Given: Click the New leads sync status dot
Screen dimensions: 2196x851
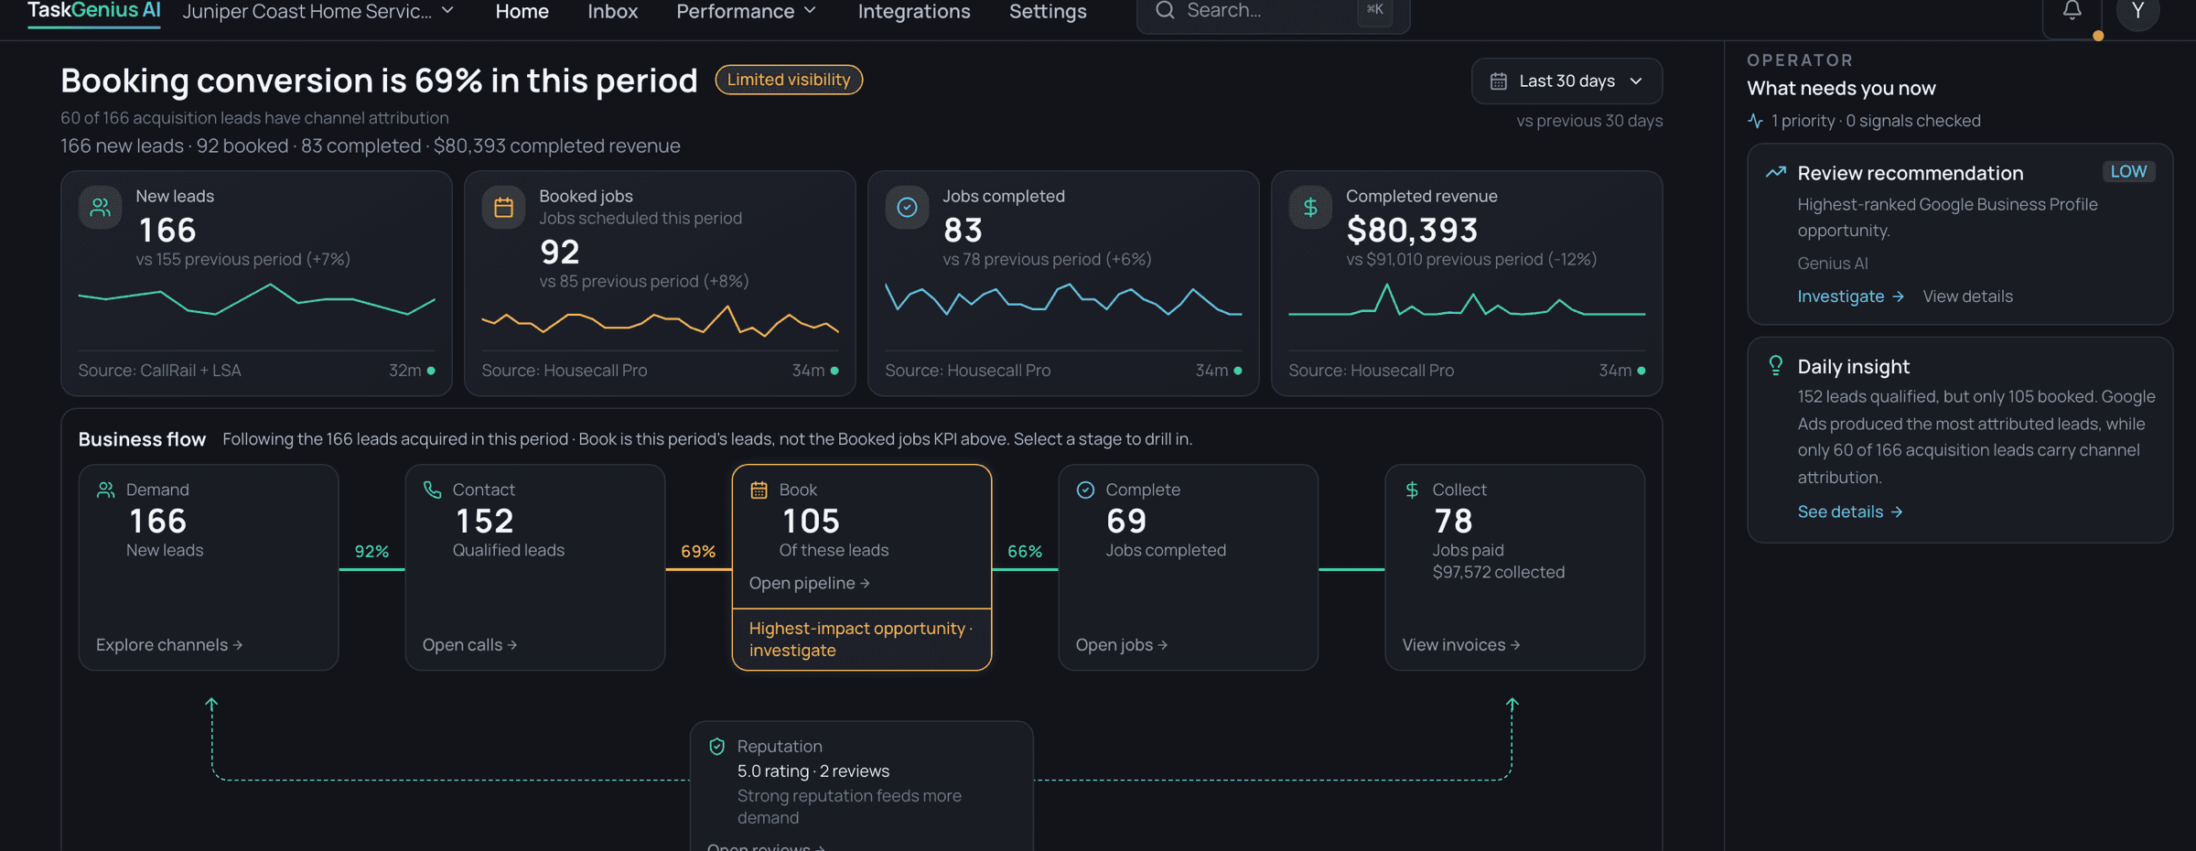Looking at the screenshot, I should click(x=431, y=371).
